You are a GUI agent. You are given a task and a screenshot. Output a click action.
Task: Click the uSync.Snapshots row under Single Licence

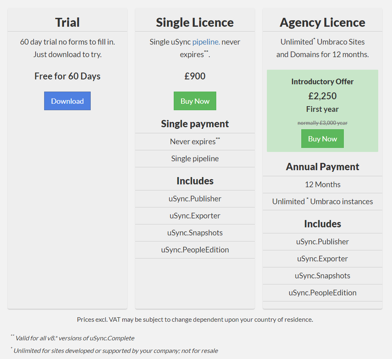(195, 233)
